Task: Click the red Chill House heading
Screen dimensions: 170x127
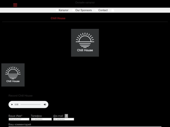Action: pyautogui.click(x=58, y=18)
